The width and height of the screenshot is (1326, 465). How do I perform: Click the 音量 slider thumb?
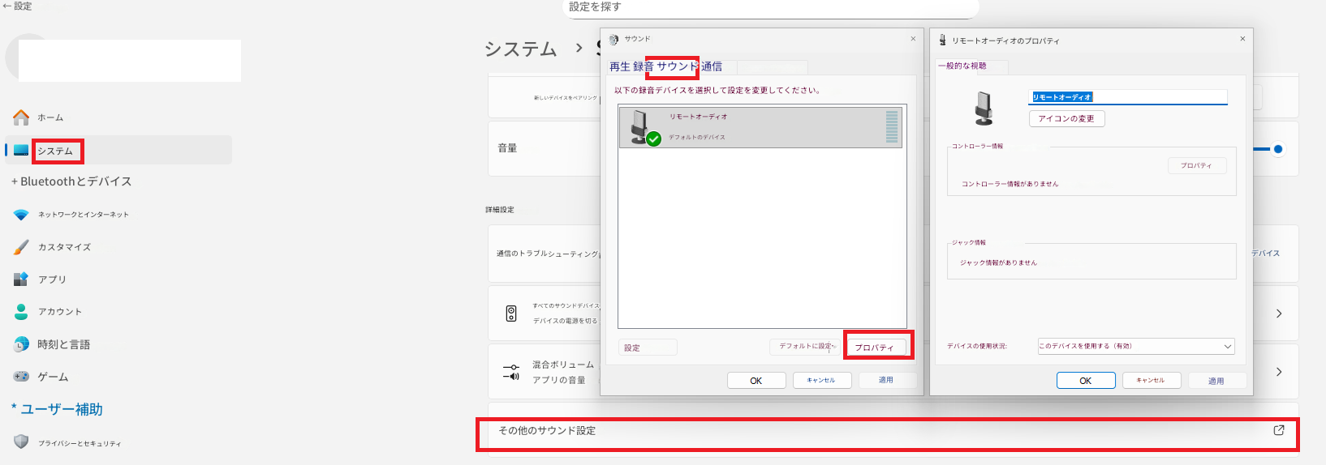(x=1278, y=149)
